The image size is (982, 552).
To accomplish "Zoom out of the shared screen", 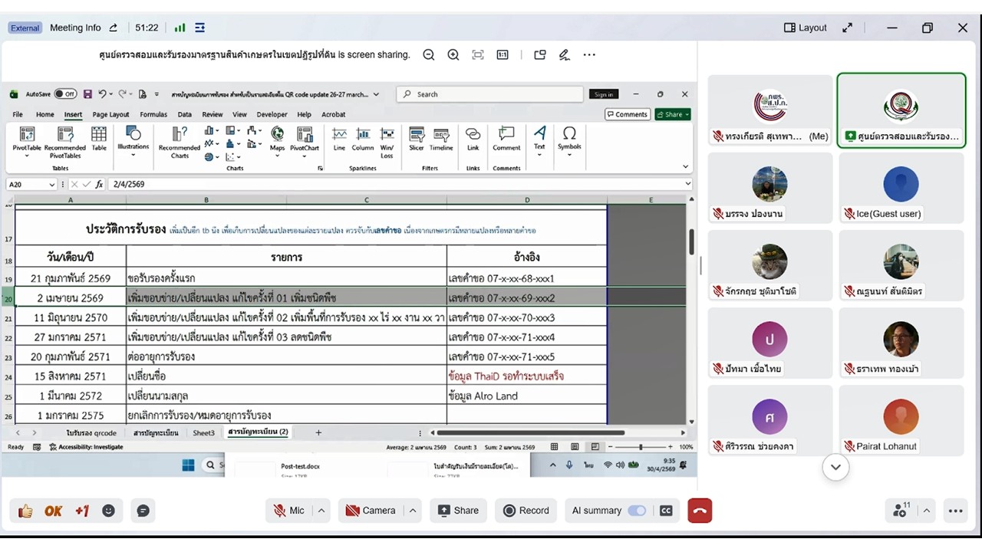I will point(429,55).
